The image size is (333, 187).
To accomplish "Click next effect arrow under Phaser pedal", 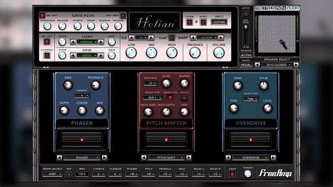I will click(104, 157).
